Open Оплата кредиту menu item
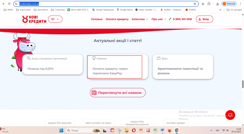Screen dimensions: 244x134 tap(117, 19)
